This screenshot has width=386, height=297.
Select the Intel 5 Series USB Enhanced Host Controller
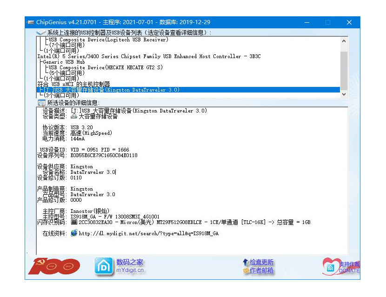[x=149, y=56]
